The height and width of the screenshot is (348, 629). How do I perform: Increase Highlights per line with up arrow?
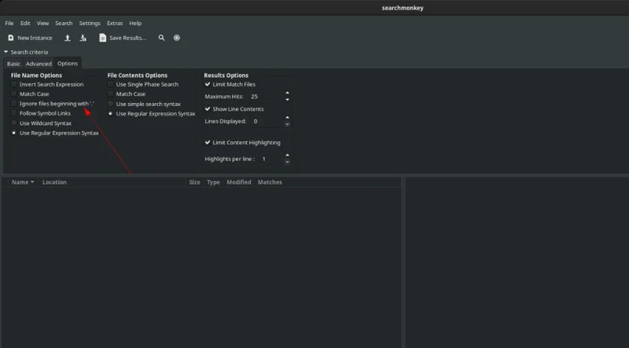[x=287, y=156]
